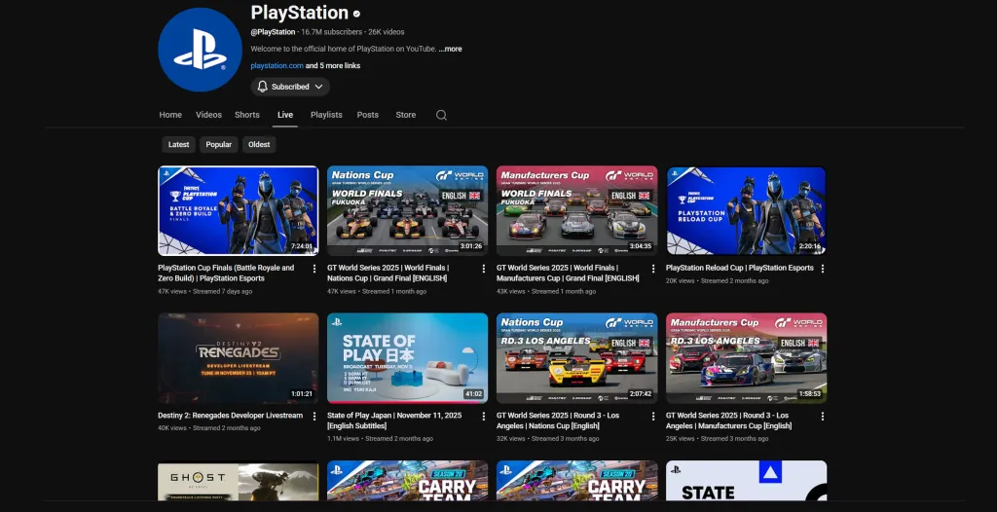Open Nations Cup World Finals Fukuoka thumbnail

pyautogui.click(x=408, y=210)
